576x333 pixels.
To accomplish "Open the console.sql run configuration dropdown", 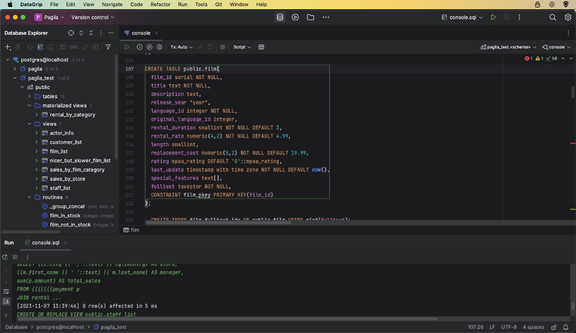I will [462, 17].
